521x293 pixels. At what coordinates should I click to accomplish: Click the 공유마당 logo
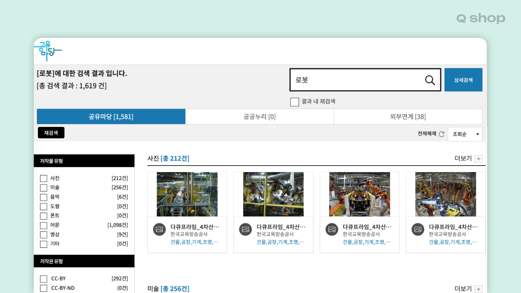click(x=48, y=51)
